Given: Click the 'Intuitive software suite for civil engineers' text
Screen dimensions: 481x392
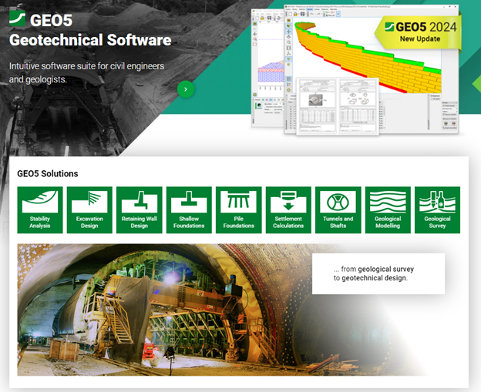Looking at the screenshot, I should [x=86, y=72].
